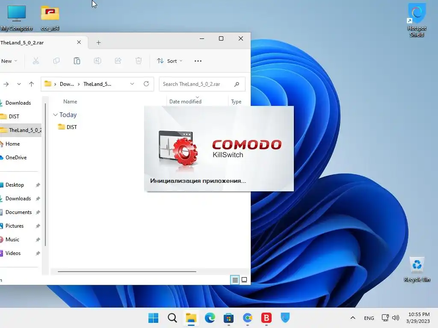Screen dimensions: 438x328
Task: Go up one folder level
Action: coord(31,84)
